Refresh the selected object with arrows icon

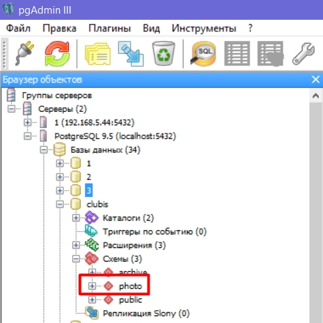(57, 54)
